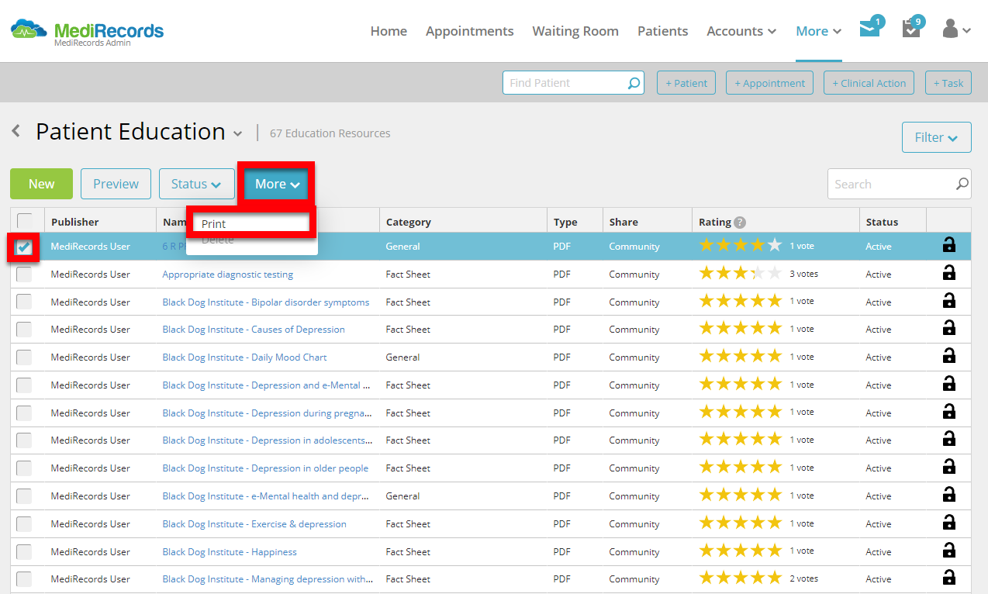Click the lock icon for Happiness row
The image size is (988, 594).
coord(948,551)
